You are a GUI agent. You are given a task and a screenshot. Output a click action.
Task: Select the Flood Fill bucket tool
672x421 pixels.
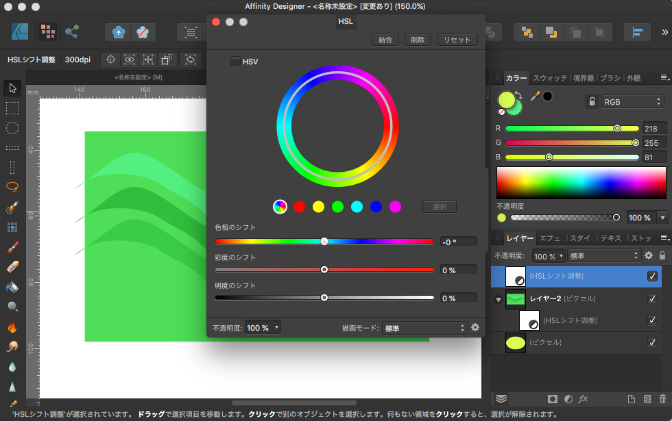[12, 287]
